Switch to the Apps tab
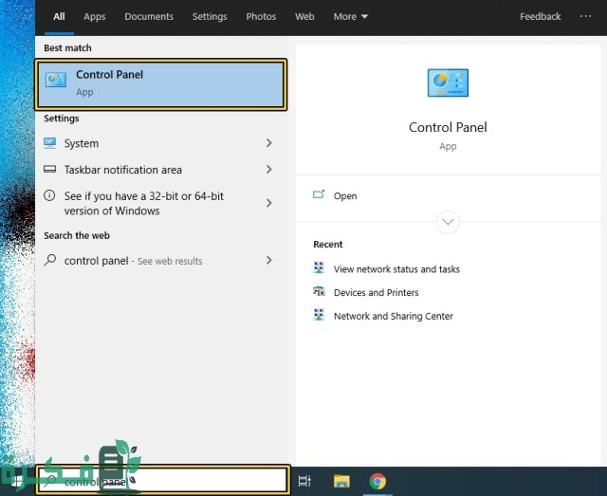This screenshot has height=496, width=607. click(95, 17)
